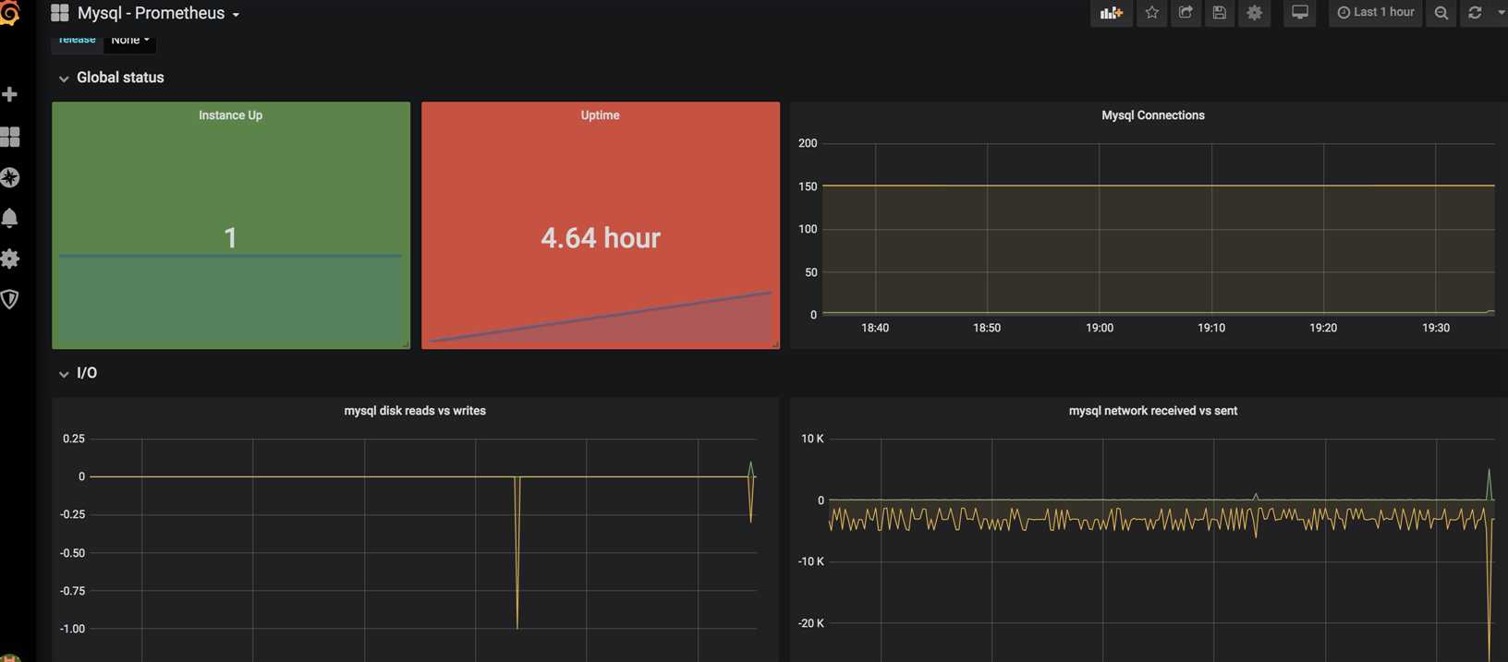1508x662 pixels.
Task: Open the Uptime panel title menu
Action: [x=600, y=115]
